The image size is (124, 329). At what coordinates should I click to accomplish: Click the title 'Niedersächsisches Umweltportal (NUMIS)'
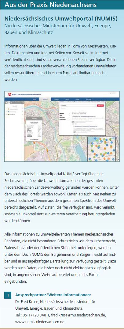(x=61, y=19)
